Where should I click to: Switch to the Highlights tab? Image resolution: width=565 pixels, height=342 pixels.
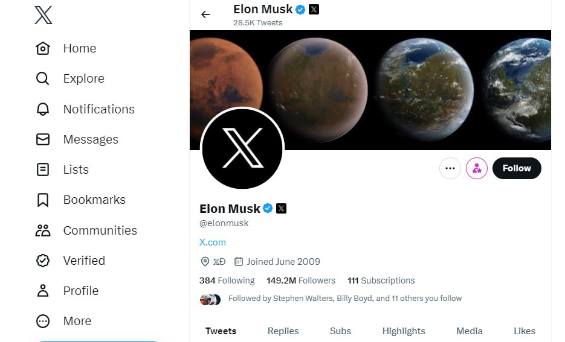(404, 331)
